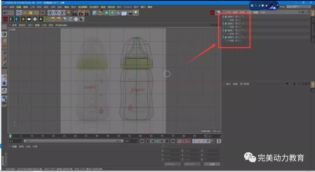
Task: Click the Render to Picture Viewer icon
Action: click(x=81, y=13)
